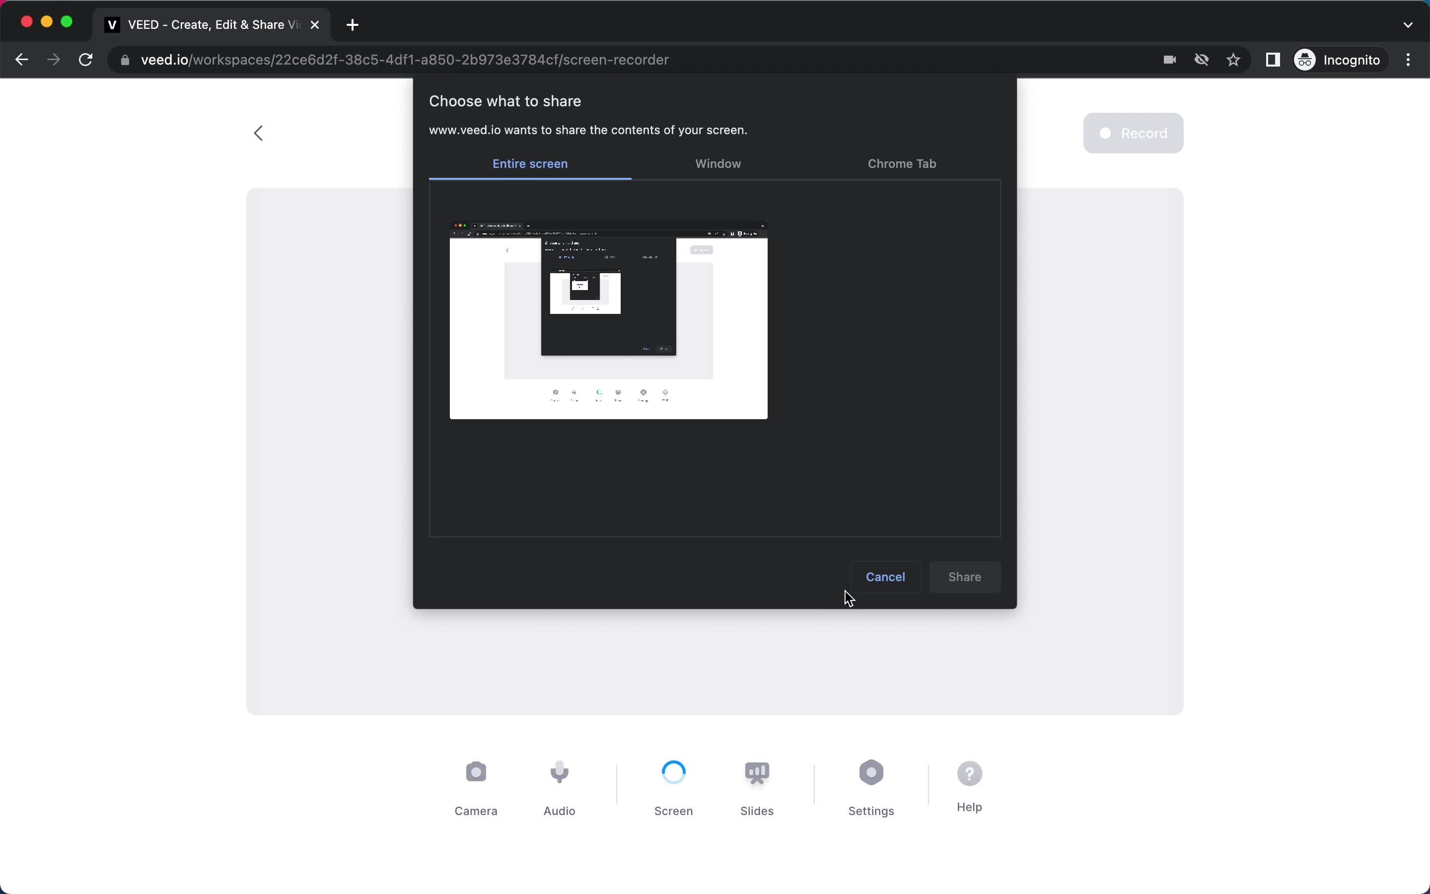This screenshot has height=894, width=1430.
Task: Bookmark this page with the star
Action: point(1233,60)
